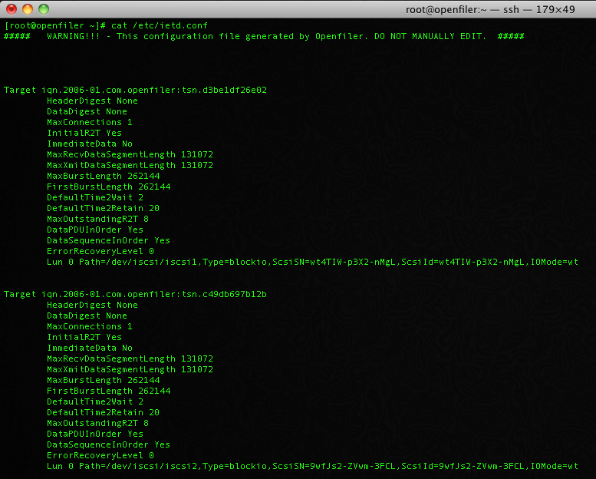This screenshot has height=479, width=596.
Task: Click 'MaxConnections 1' under target c49db697b12b
Action: (x=90, y=326)
